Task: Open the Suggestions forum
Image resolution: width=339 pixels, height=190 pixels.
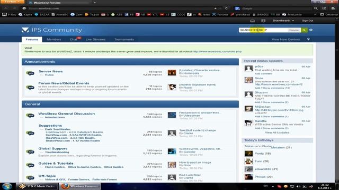Action: (x=50, y=126)
